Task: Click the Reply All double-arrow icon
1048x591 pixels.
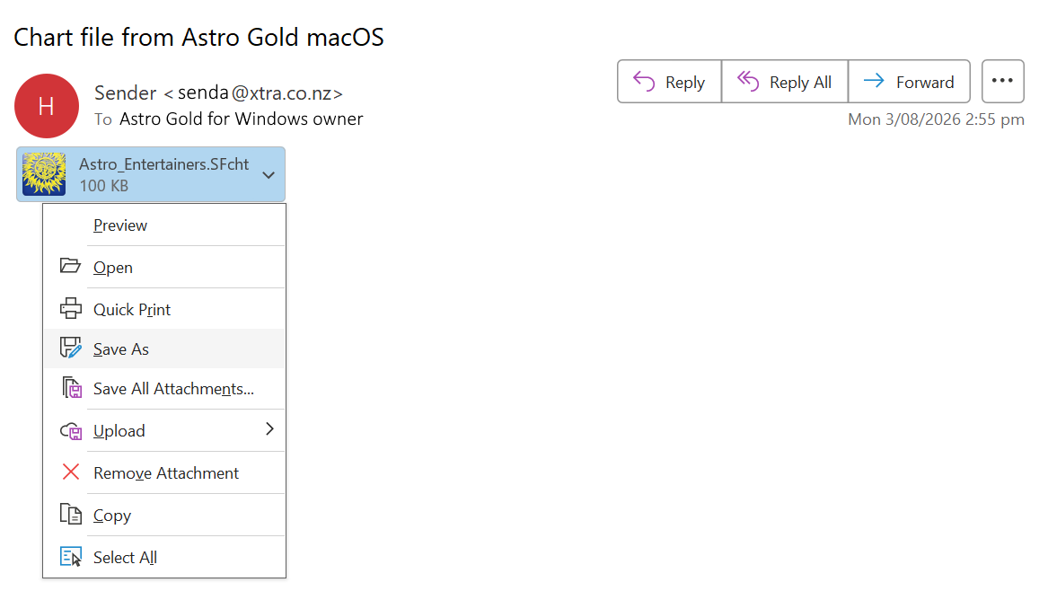Action: pyautogui.click(x=748, y=81)
